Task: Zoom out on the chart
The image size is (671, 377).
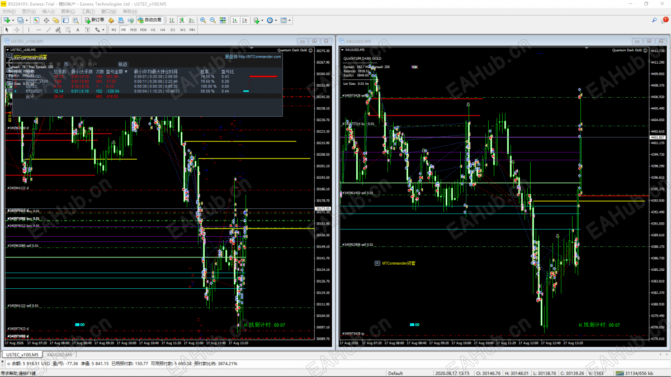Action: pos(213,20)
